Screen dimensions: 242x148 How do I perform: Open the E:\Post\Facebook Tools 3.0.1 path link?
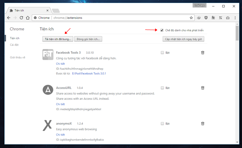click(89, 73)
